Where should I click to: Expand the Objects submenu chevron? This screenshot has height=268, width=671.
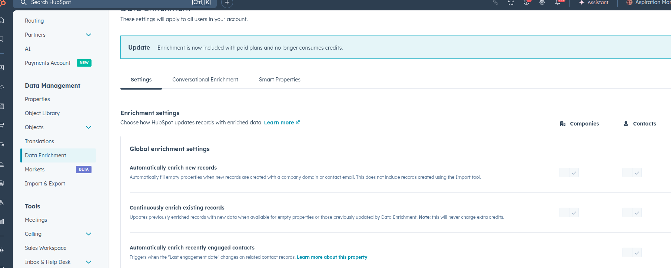(x=89, y=127)
